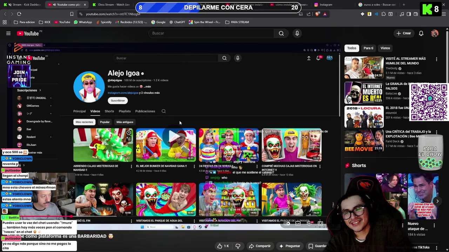Screen dimensions: 449x252
Task: Bookmark the page with the address bar icon
Action: coord(72,14)
